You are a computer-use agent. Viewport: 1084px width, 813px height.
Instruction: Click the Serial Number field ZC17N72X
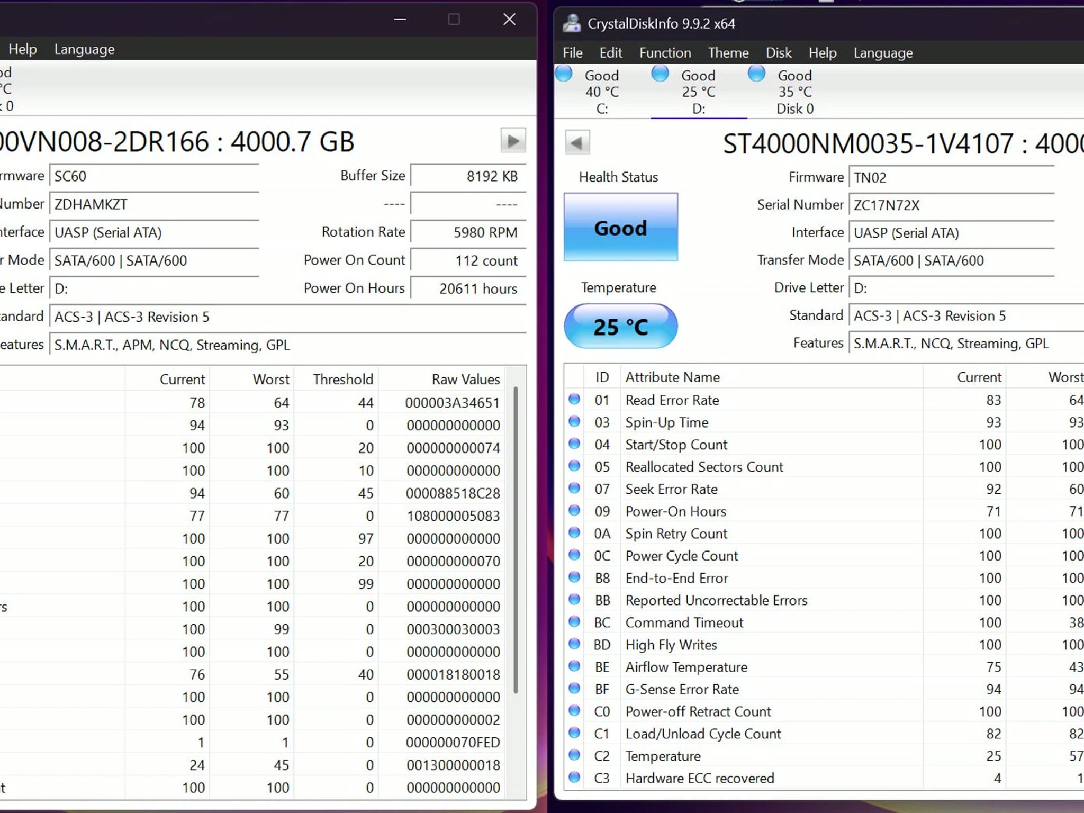click(952, 205)
